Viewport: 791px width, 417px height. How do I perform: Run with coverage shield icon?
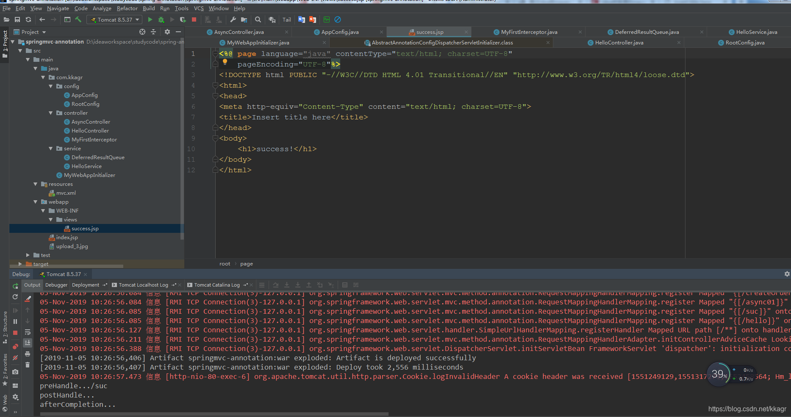[183, 19]
